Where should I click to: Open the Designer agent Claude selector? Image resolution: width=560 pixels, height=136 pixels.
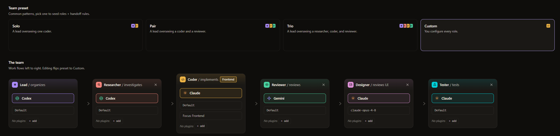coord(379,98)
